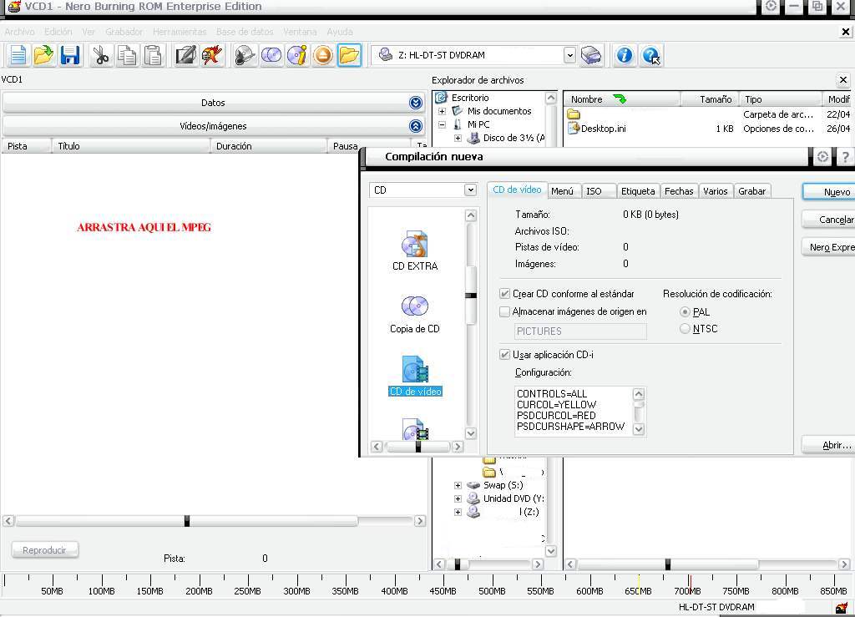Click the Eject disc orange icon

tap(323, 56)
